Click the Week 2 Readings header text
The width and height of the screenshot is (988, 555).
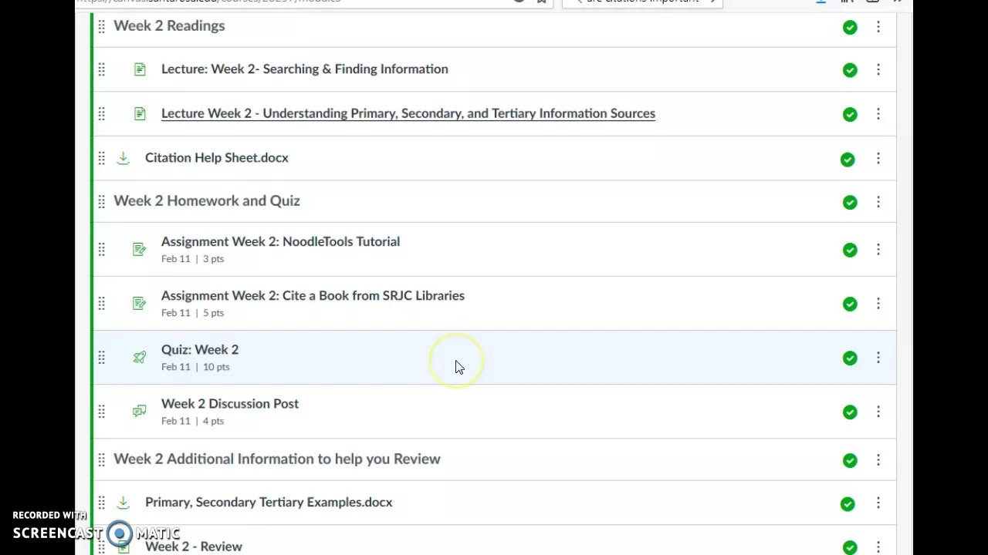pos(169,25)
